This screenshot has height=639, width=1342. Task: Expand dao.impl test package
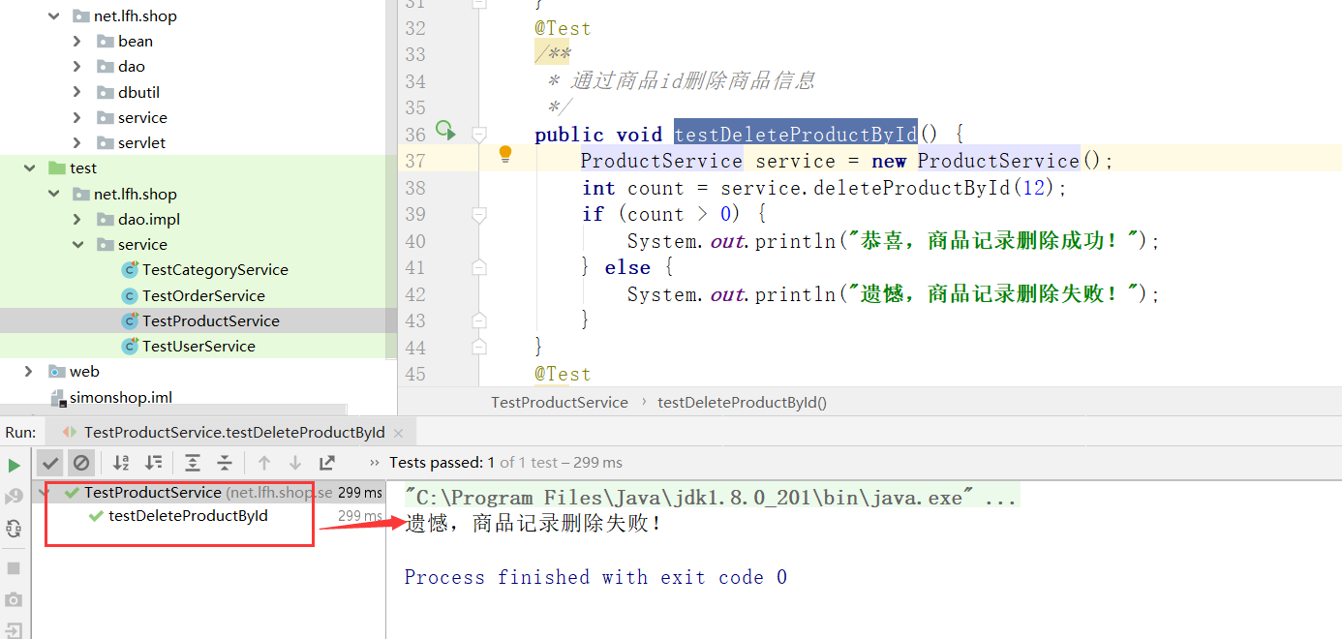pyautogui.click(x=77, y=219)
